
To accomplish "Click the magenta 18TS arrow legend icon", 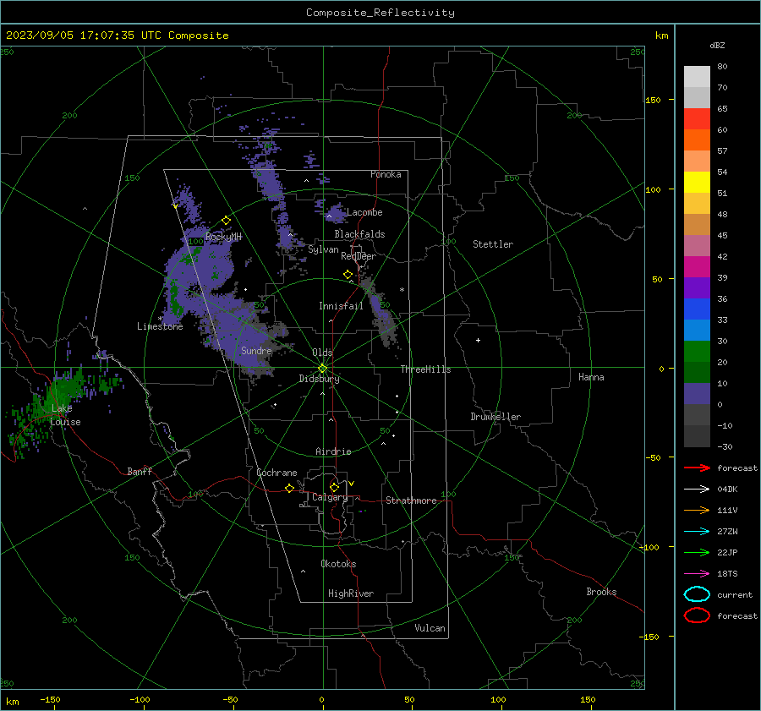I will [x=697, y=574].
